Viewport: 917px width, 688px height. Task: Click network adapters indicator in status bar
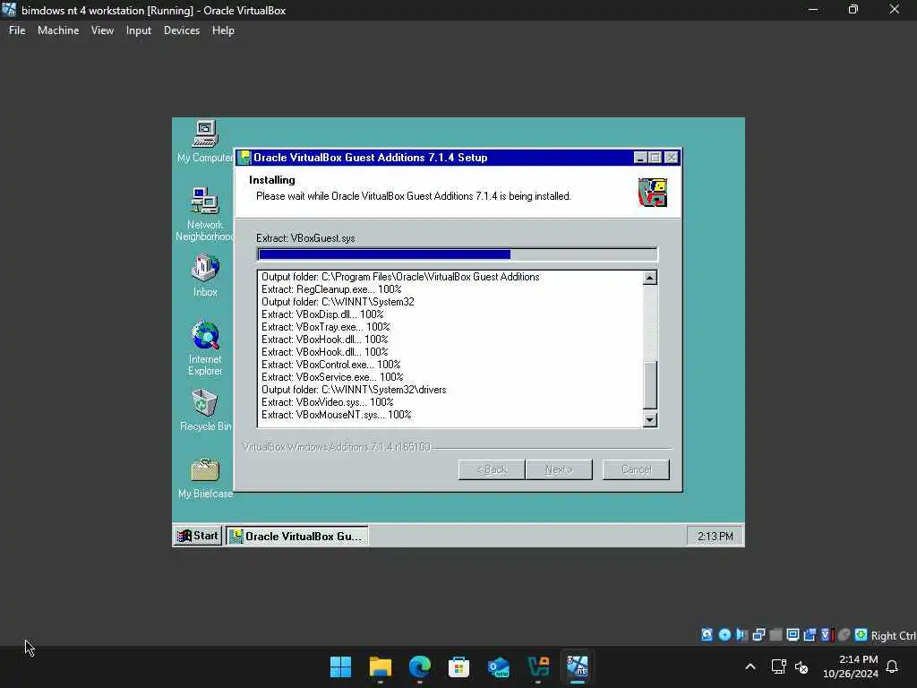pyautogui.click(x=758, y=635)
